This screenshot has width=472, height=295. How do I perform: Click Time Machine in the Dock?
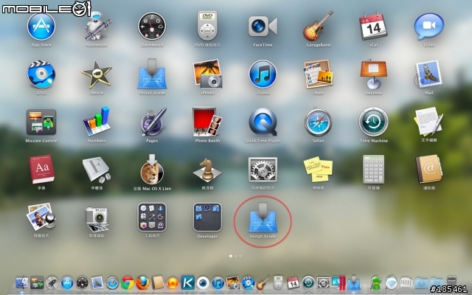point(308,283)
